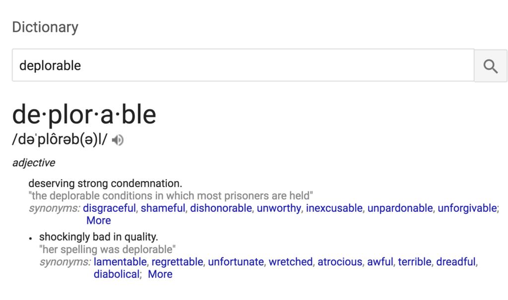Screen dimensions: 508x300
Task: Open the unforgivable synonym link
Action: click(467, 208)
